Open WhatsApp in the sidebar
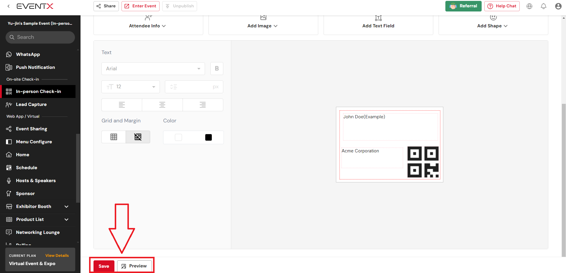Screen dimensions: 566x273 [x=28, y=54]
